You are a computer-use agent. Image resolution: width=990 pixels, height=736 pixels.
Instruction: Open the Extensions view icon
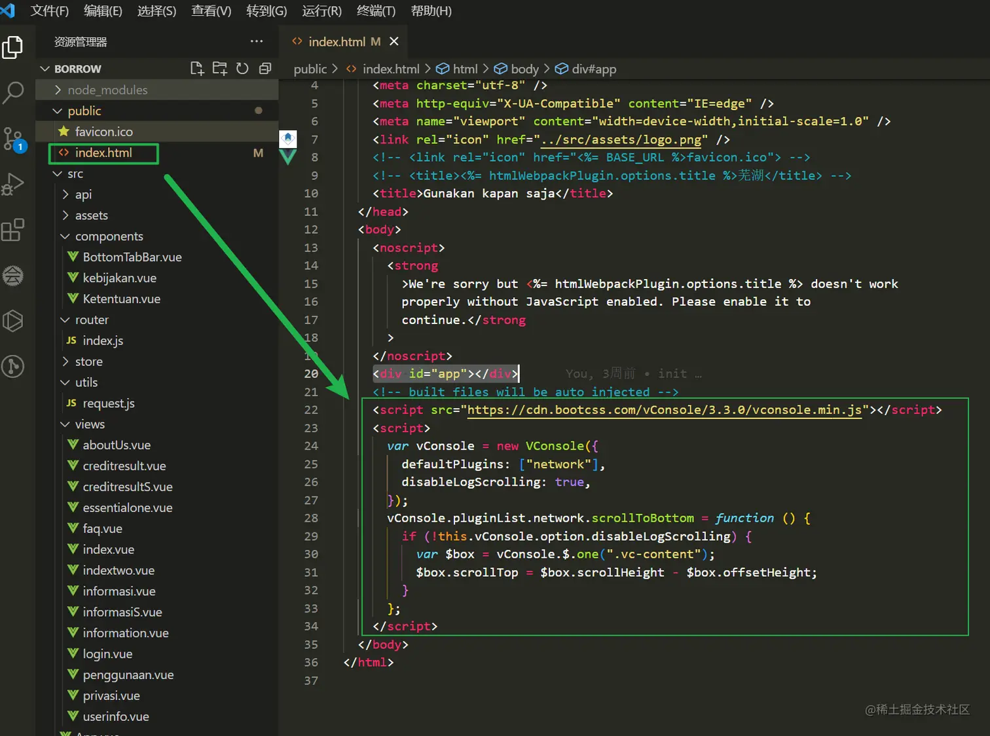click(x=12, y=230)
